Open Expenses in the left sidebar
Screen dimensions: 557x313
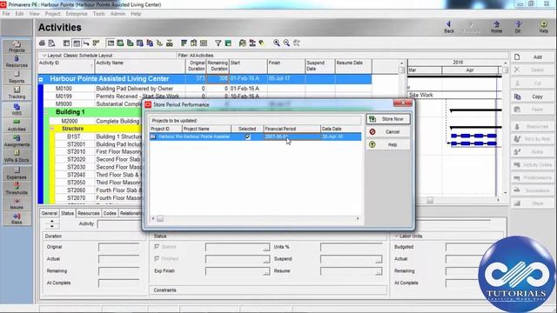click(x=17, y=173)
